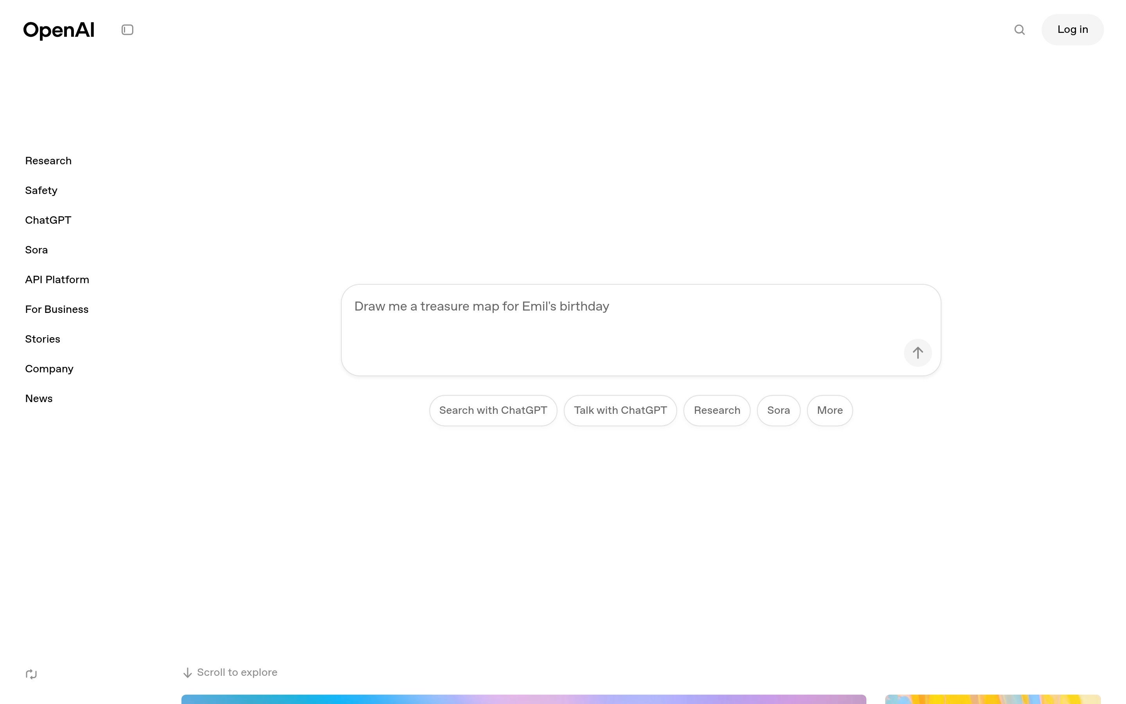This screenshot has width=1126, height=704.
Task: Open the search using the magnifying glass icon
Action: coord(1019,29)
